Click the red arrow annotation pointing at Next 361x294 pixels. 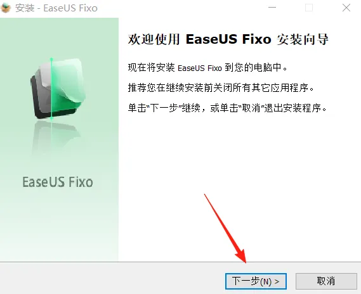pyautogui.click(x=225, y=228)
